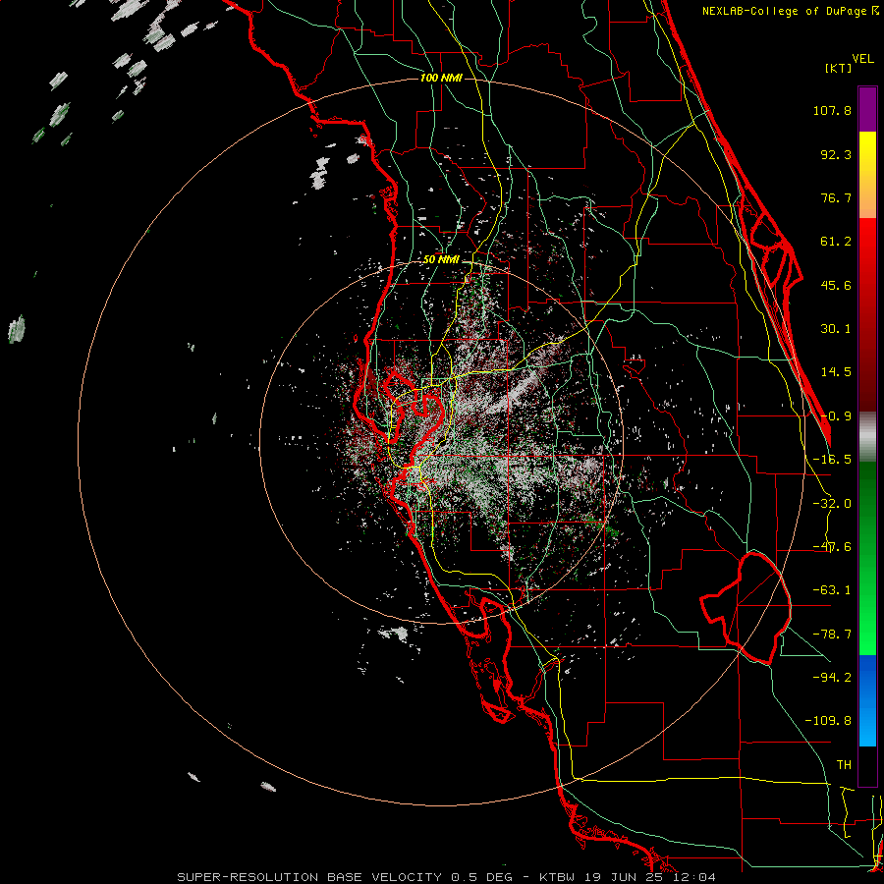The width and height of the screenshot is (884, 884).
Task: Click the -47.6 velocity scale value
Action: pos(832,547)
